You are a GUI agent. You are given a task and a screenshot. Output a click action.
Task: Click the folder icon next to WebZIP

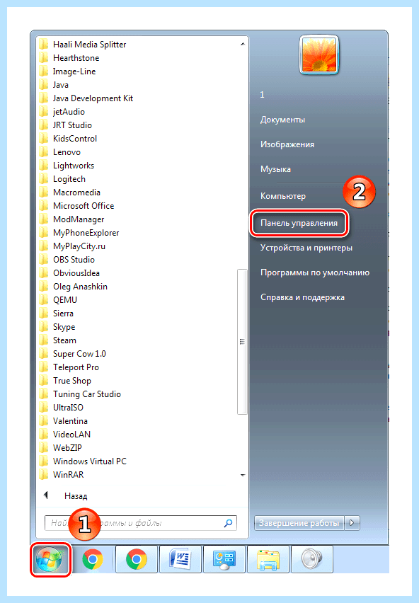pos(43,447)
